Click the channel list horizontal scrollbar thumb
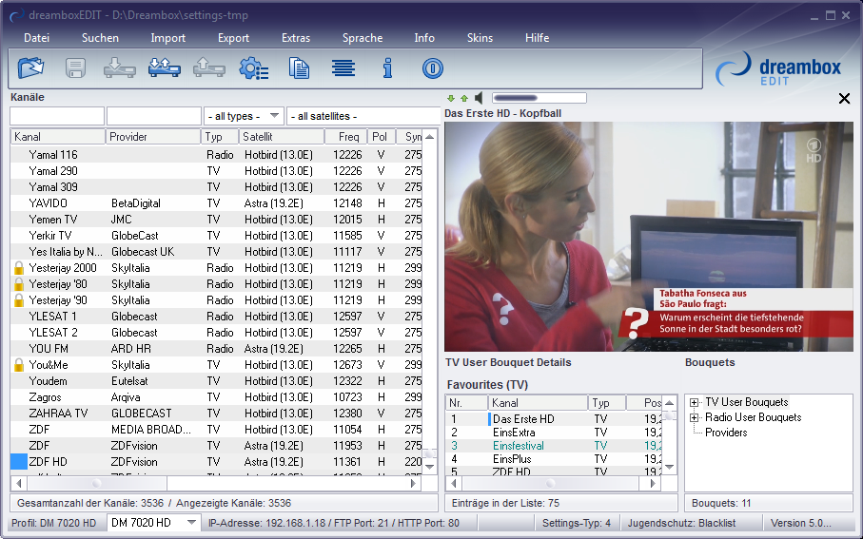The image size is (863, 539). click(x=97, y=484)
